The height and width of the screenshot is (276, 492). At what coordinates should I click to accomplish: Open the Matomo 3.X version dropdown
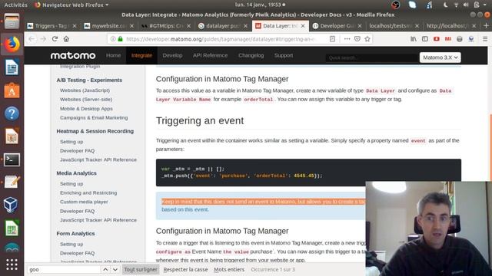440,58
